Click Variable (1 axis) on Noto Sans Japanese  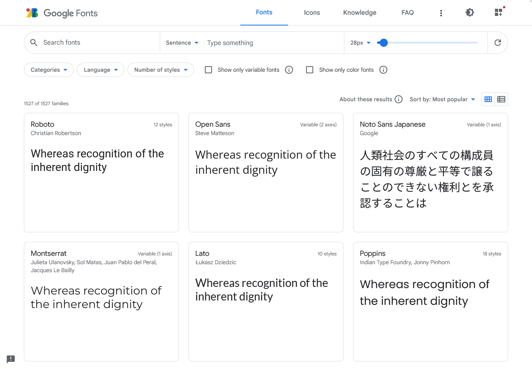[484, 125]
